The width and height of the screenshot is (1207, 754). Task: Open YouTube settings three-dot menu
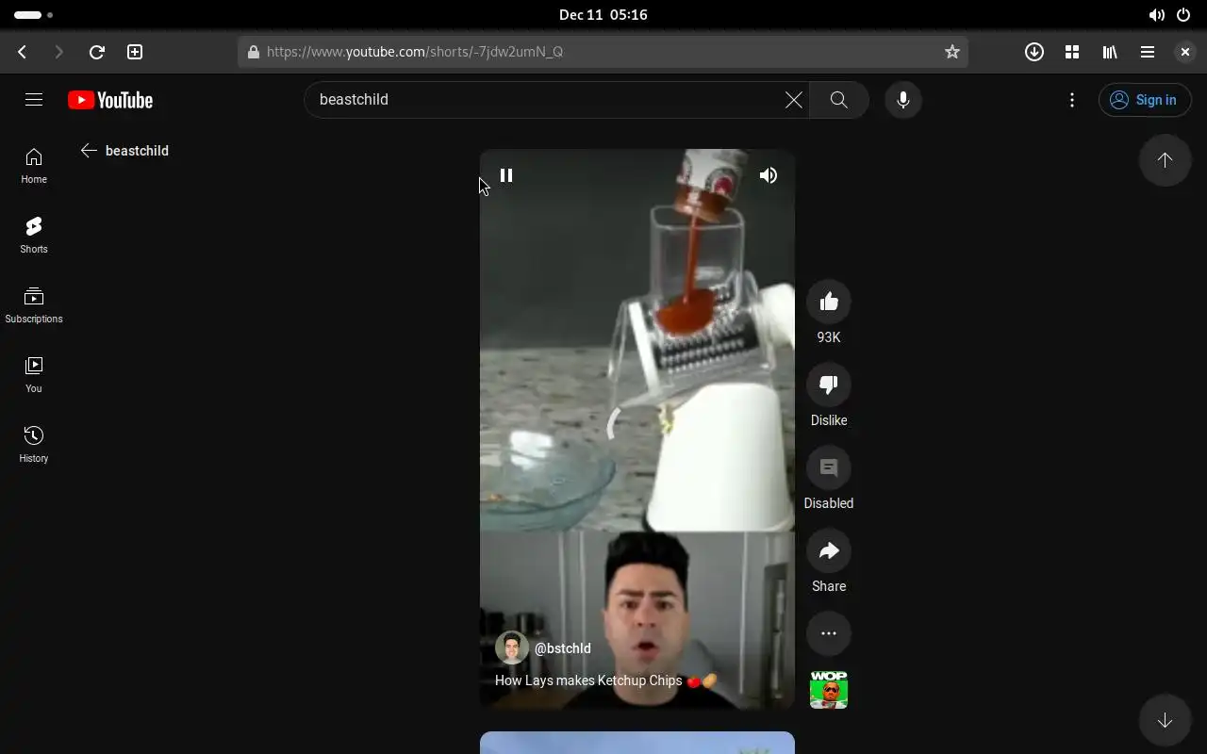[x=1072, y=99]
